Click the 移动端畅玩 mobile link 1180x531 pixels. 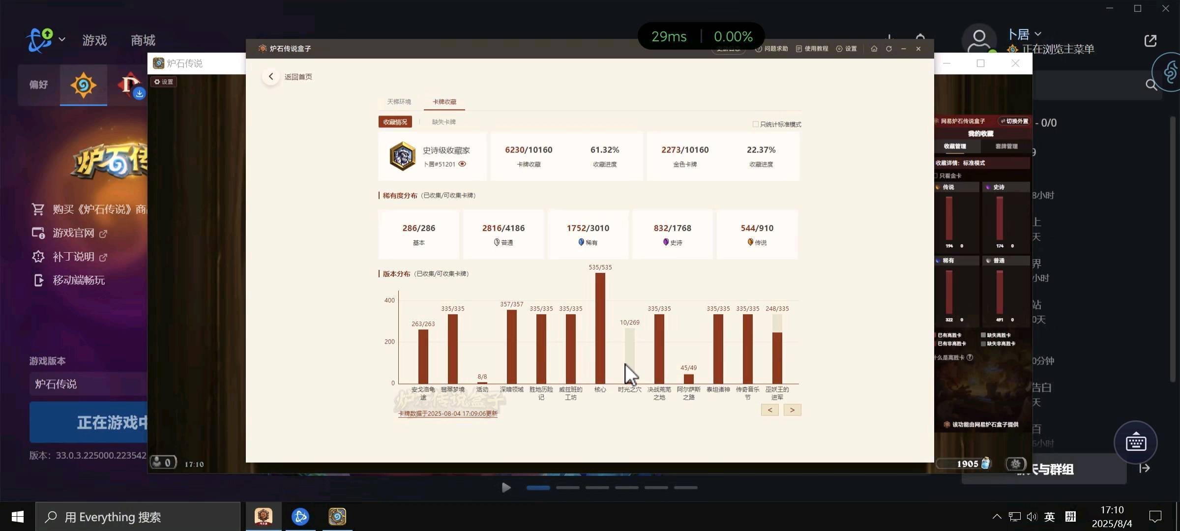coord(68,280)
